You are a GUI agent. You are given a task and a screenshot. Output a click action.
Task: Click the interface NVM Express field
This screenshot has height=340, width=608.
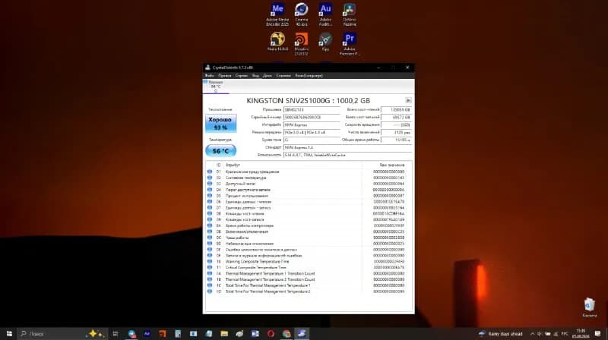[312, 124]
